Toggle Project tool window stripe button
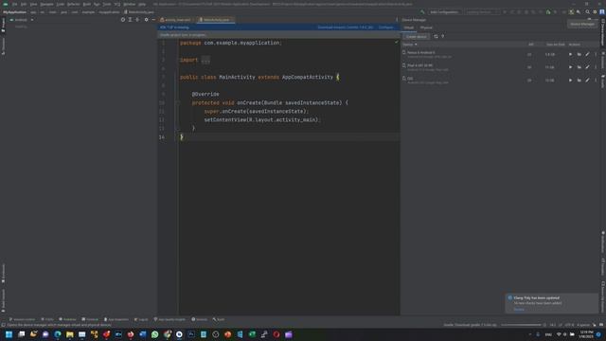Screen dimensions: 606x341 click(3, 26)
